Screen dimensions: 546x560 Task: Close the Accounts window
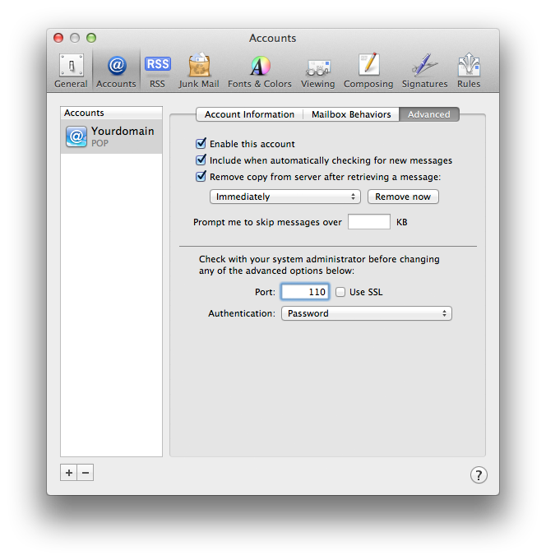58,38
